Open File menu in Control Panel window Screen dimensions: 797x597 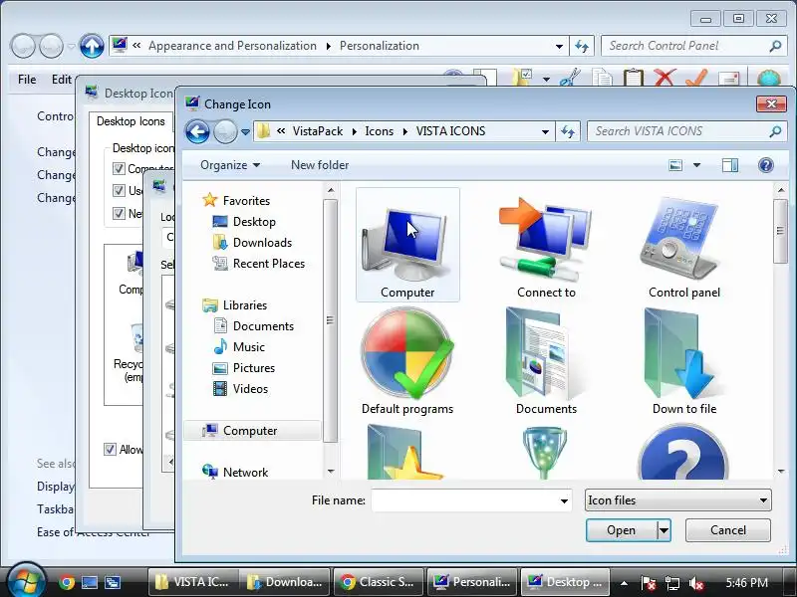coord(27,80)
